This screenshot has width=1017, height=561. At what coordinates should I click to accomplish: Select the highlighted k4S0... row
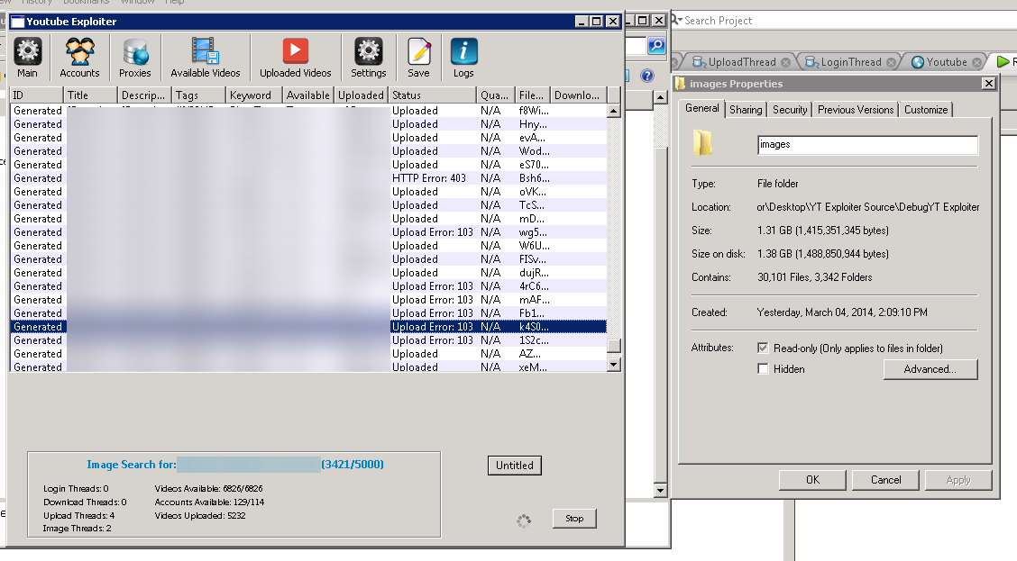[308, 327]
